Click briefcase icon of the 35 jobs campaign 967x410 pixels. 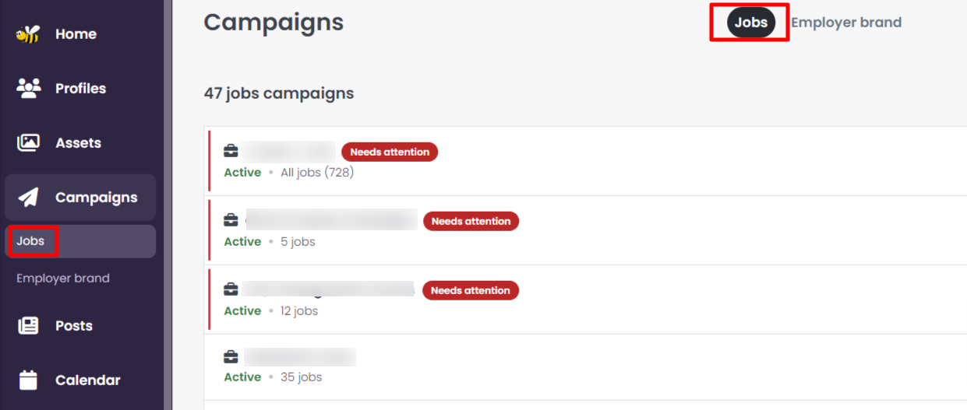pyautogui.click(x=231, y=357)
